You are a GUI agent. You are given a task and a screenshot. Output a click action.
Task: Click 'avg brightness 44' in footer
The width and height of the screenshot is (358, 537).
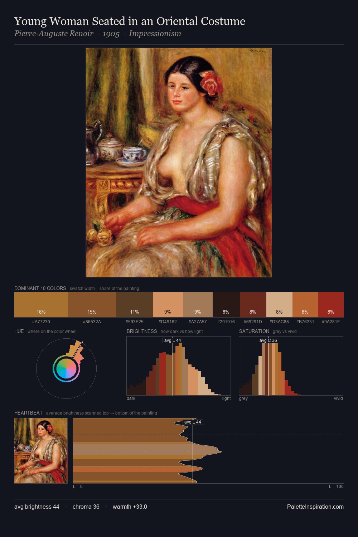tap(37, 507)
